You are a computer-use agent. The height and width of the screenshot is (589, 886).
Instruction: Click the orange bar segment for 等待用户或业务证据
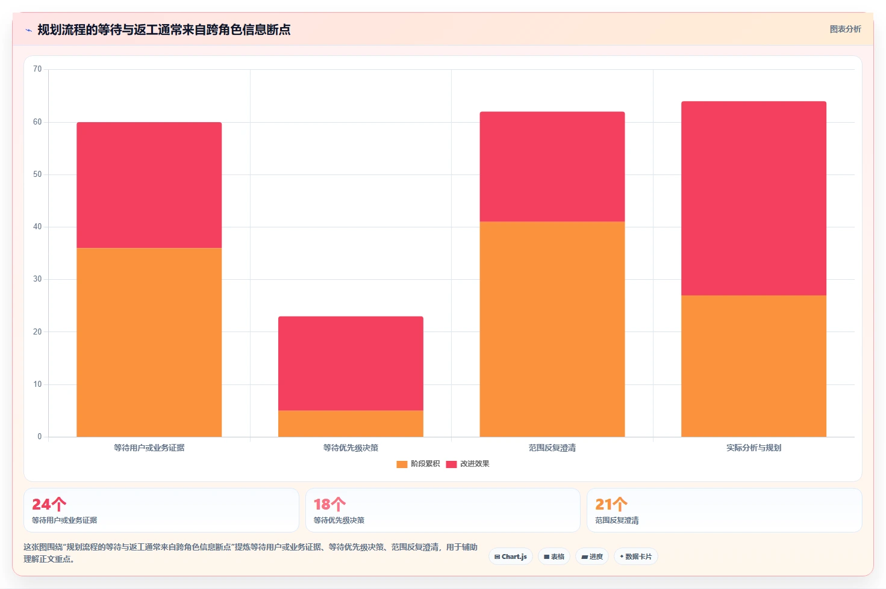tap(149, 342)
